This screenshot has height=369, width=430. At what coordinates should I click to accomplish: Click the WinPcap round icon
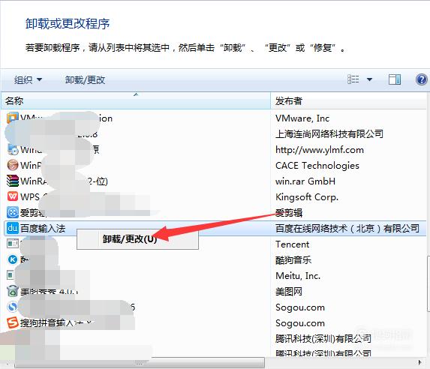point(13,165)
